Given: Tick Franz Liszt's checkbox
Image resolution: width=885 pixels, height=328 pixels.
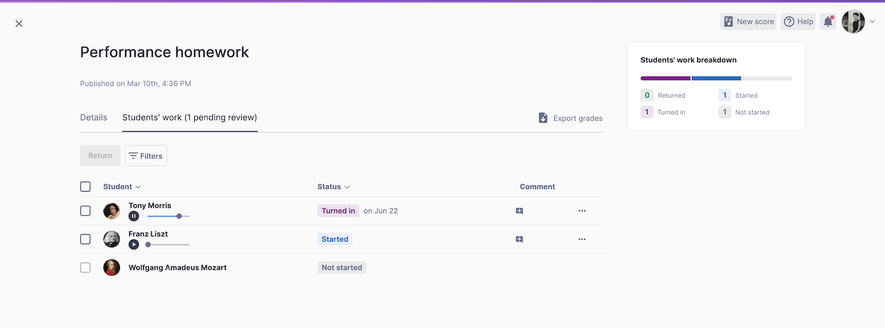Looking at the screenshot, I should pyautogui.click(x=85, y=239).
